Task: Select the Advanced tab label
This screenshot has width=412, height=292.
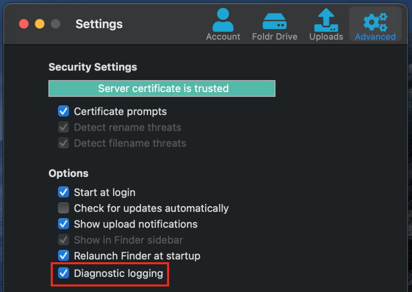Action: 375,36
